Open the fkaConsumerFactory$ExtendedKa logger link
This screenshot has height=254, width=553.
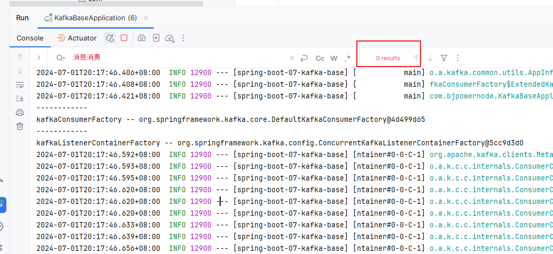tap(491, 84)
